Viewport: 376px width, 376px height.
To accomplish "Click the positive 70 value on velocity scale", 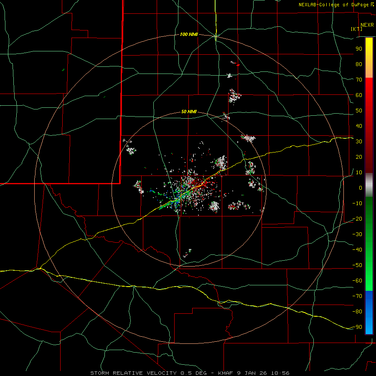I will point(359,80).
